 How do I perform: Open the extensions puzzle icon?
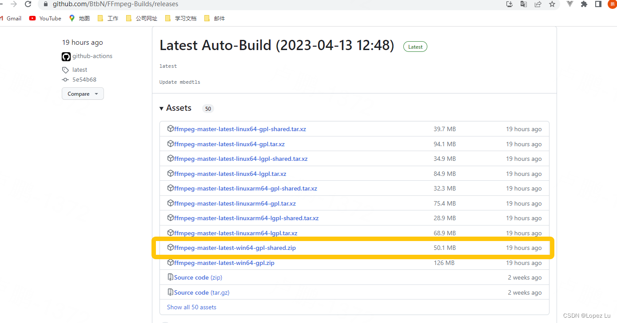pos(584,4)
